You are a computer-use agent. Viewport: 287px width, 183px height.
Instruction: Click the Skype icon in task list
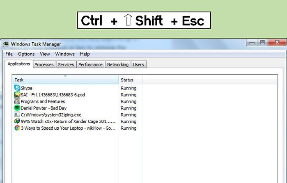[17, 88]
